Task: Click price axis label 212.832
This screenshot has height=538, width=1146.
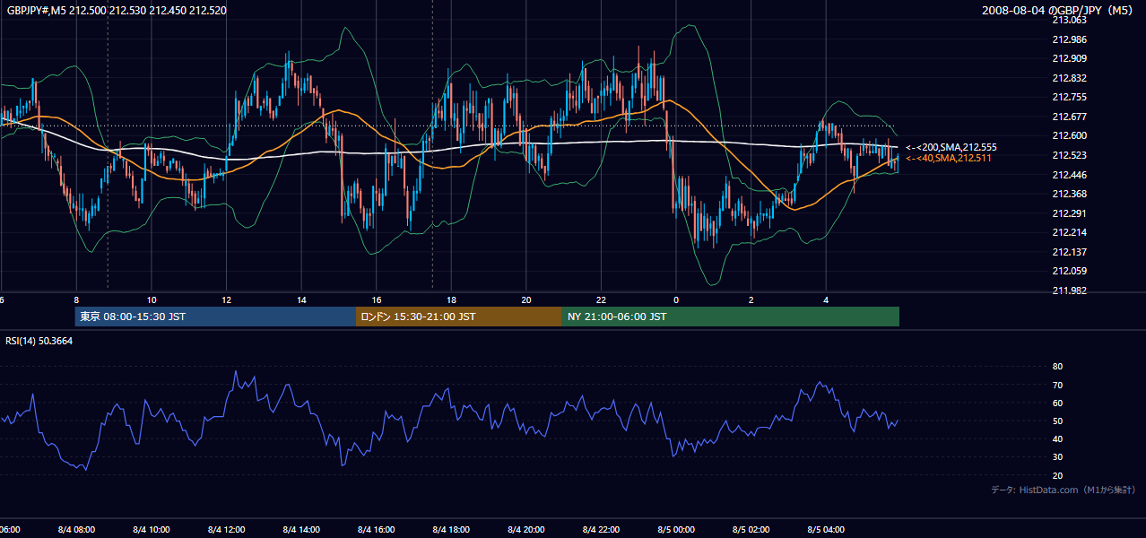Action: pyautogui.click(x=1069, y=78)
